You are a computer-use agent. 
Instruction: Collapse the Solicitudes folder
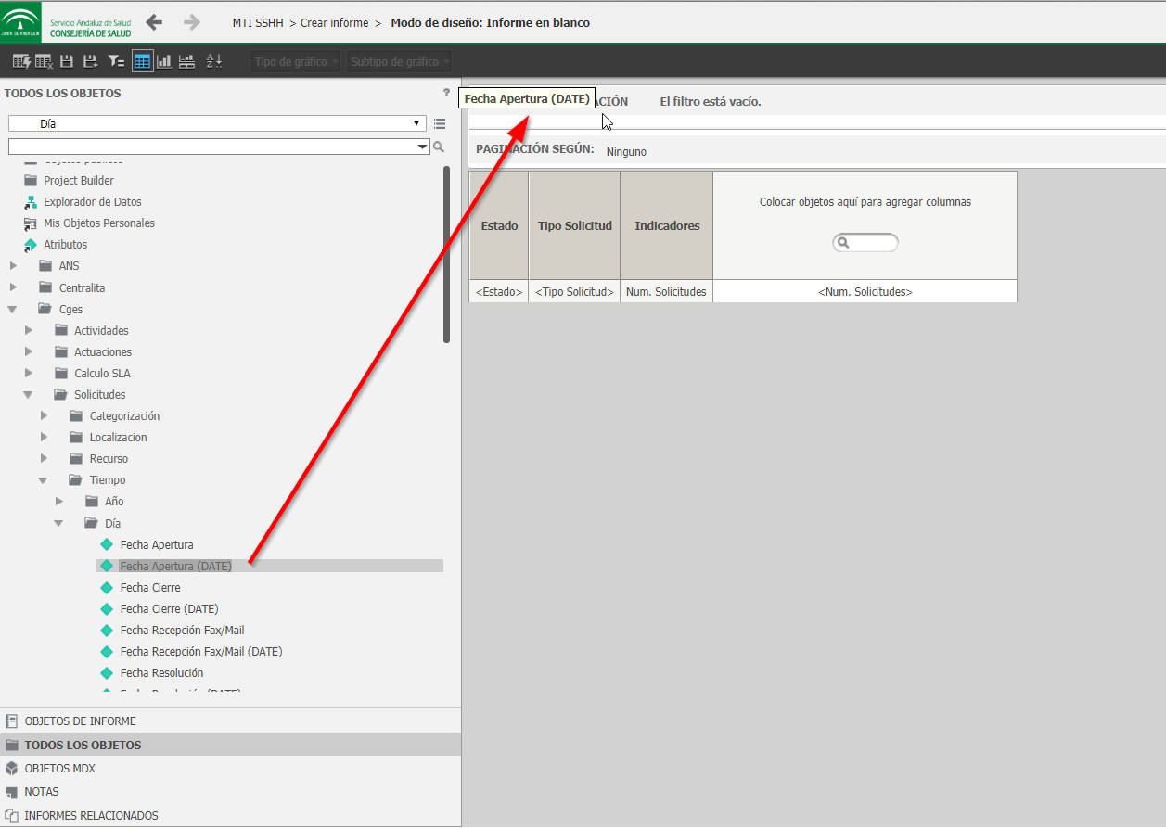click(x=29, y=395)
